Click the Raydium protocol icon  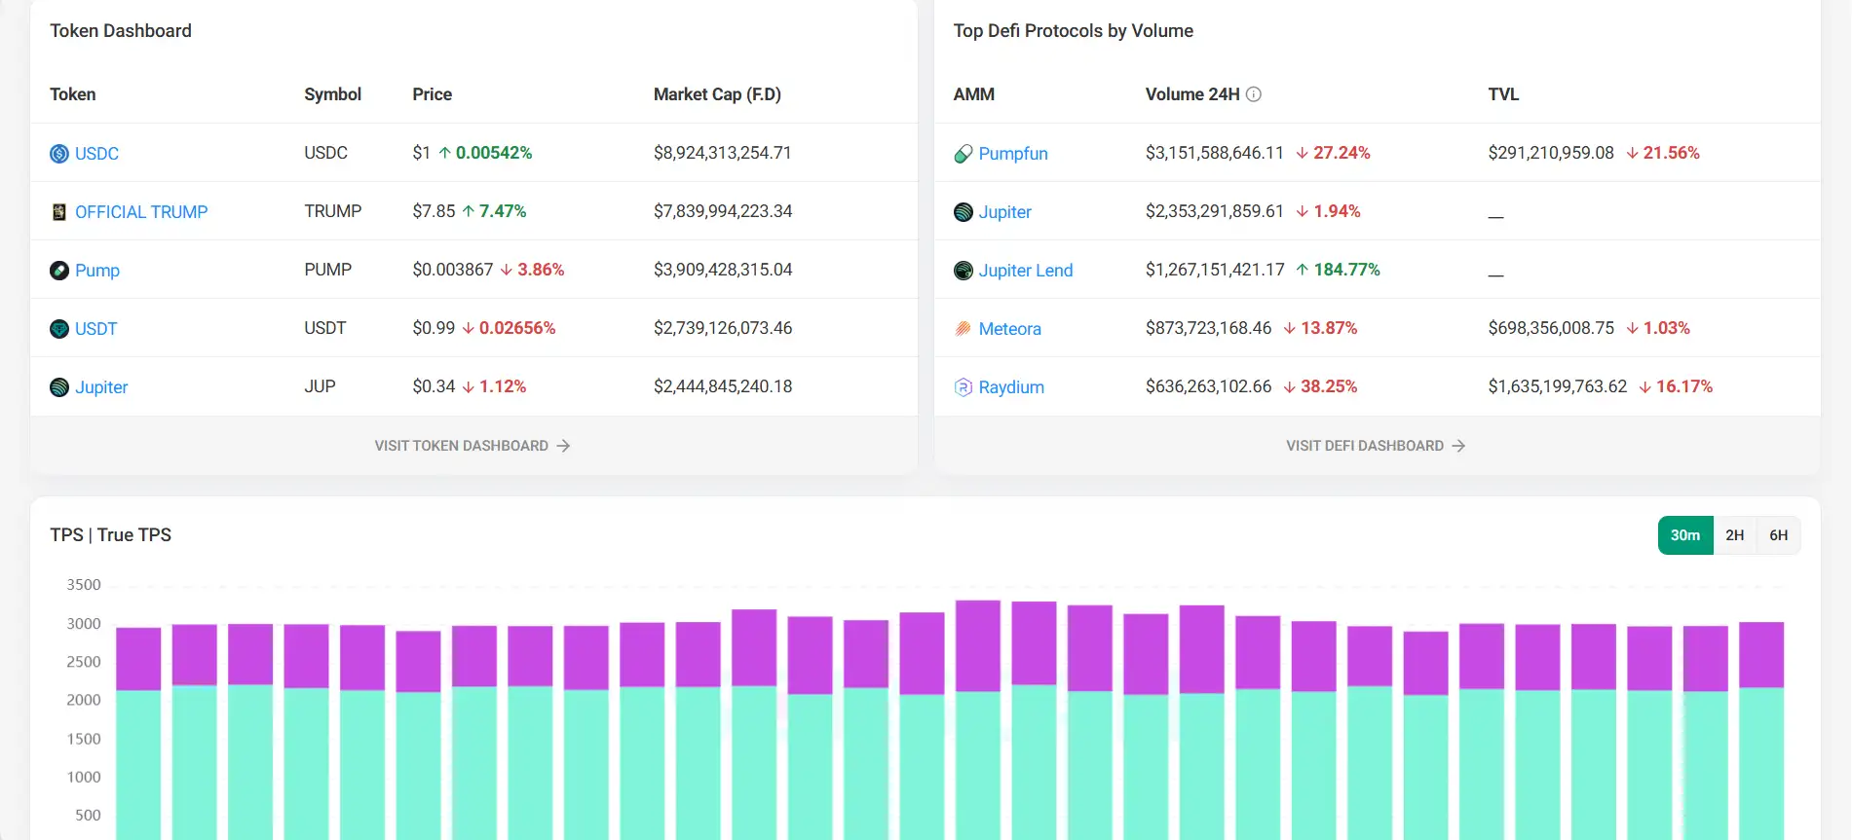point(963,387)
